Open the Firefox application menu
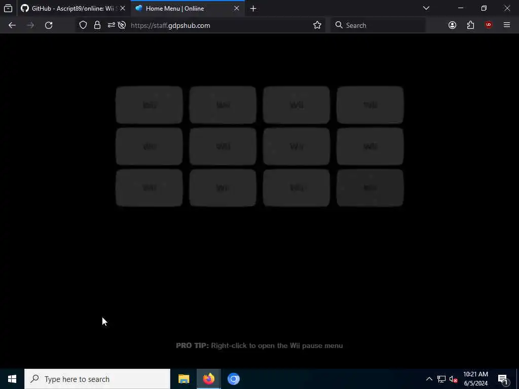The height and width of the screenshot is (389, 519). pos(507,25)
